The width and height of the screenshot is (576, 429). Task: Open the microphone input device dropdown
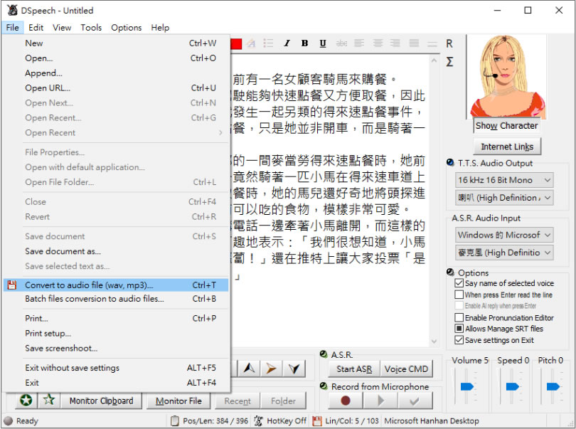pos(504,253)
